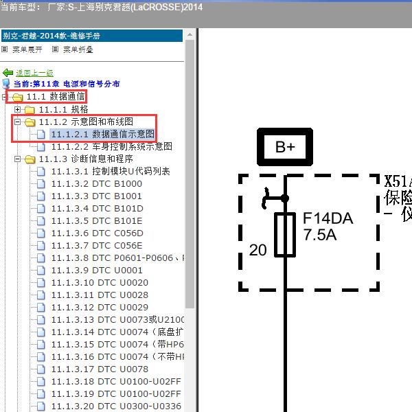Click document icon of 11.1.3.3 DTC B1001
The height and width of the screenshot is (412, 412).
[x=41, y=196]
